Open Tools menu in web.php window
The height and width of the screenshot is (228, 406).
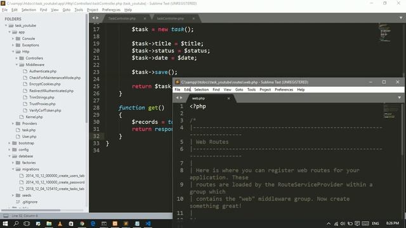(x=251, y=90)
